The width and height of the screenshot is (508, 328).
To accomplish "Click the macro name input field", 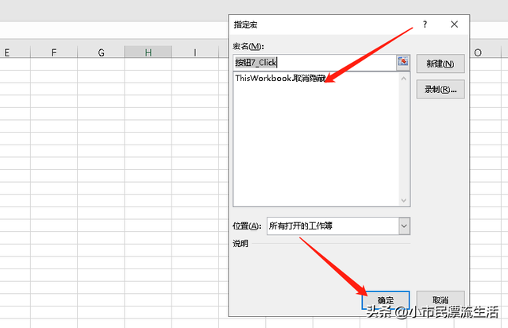I will pyautogui.click(x=314, y=62).
